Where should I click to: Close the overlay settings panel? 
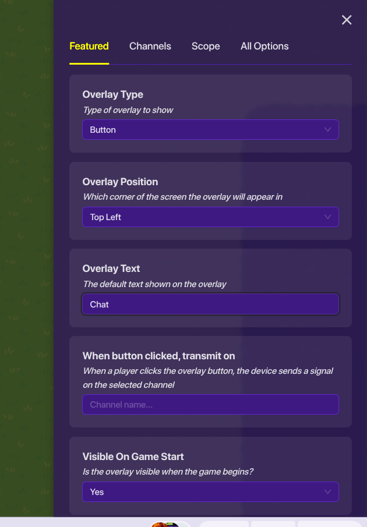click(347, 20)
